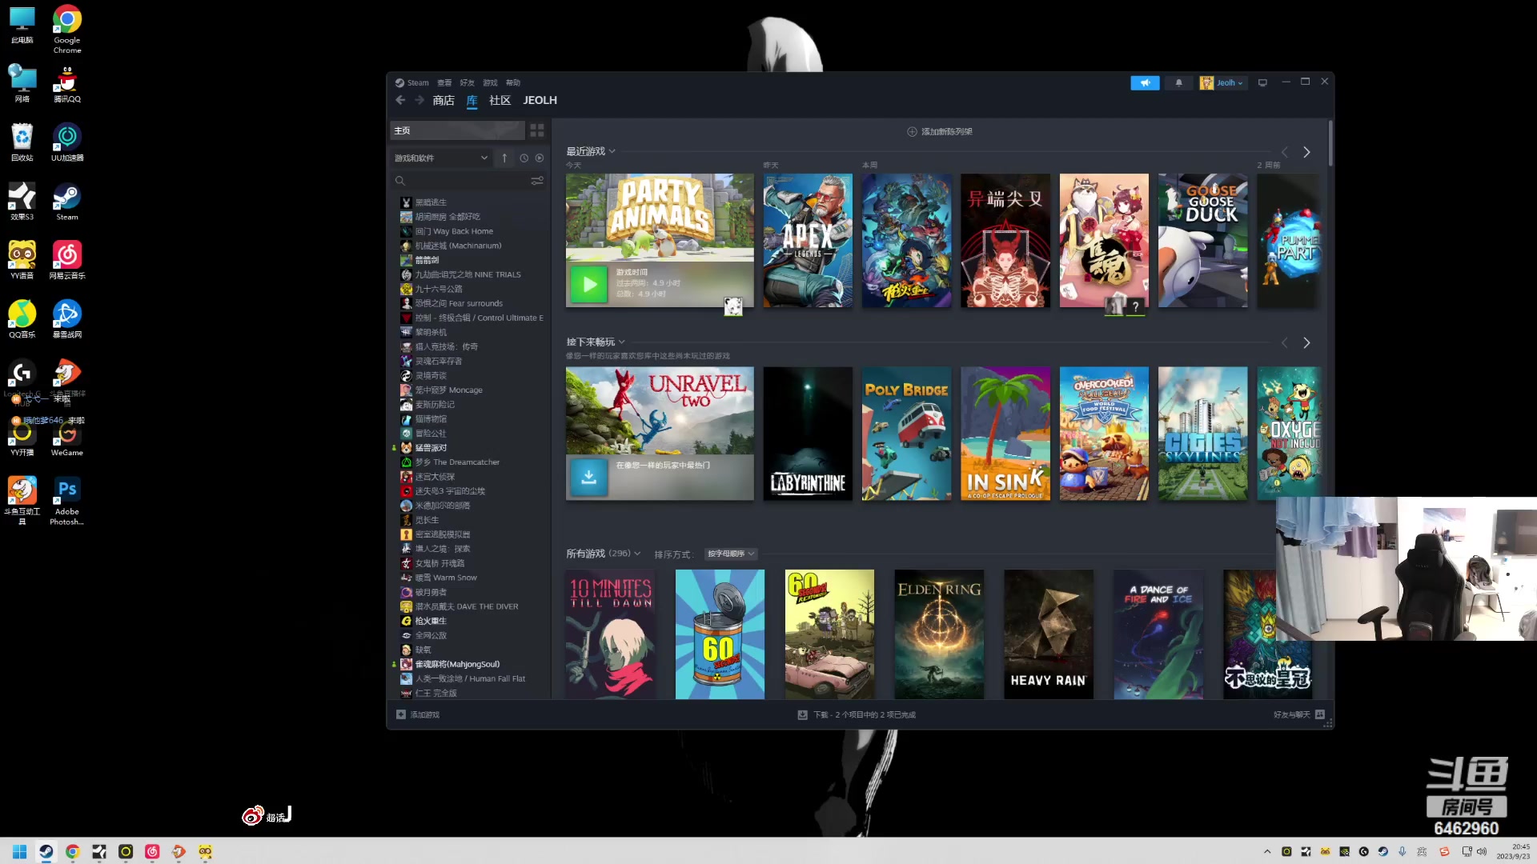1537x864 pixels.
Task: Toggle the recent-activity clock sort icon
Action: point(524,158)
